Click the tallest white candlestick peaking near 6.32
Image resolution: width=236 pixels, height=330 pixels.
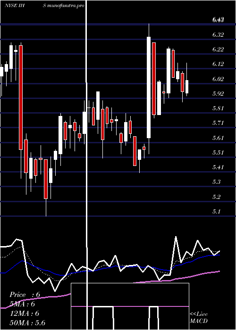point(149,87)
